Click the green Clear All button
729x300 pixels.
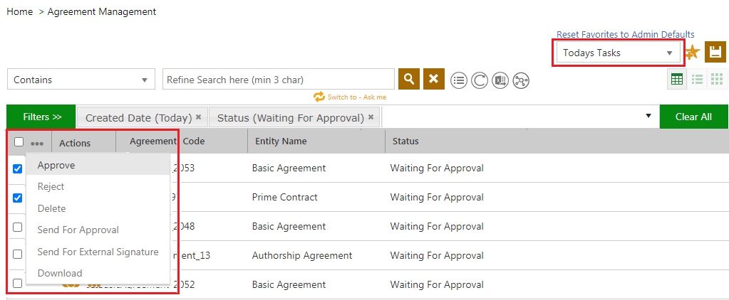pos(693,117)
